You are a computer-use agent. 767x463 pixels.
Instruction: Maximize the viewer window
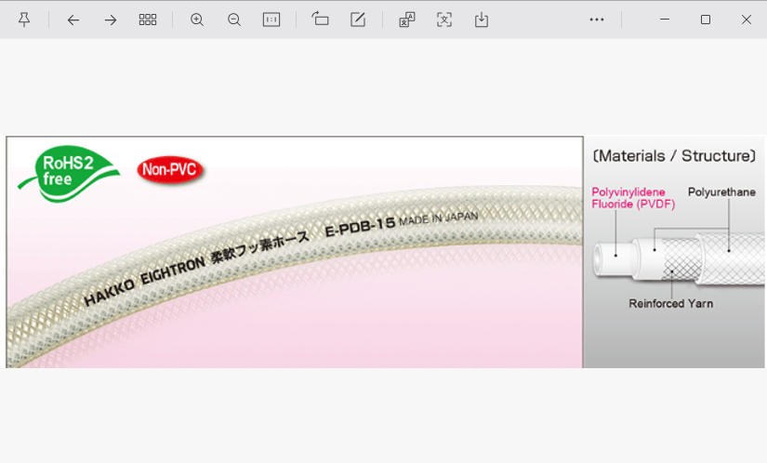coord(706,20)
